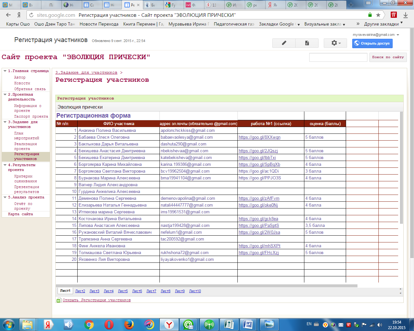Launch Opera from the taskbar
The image size is (414, 331).
click(109, 325)
